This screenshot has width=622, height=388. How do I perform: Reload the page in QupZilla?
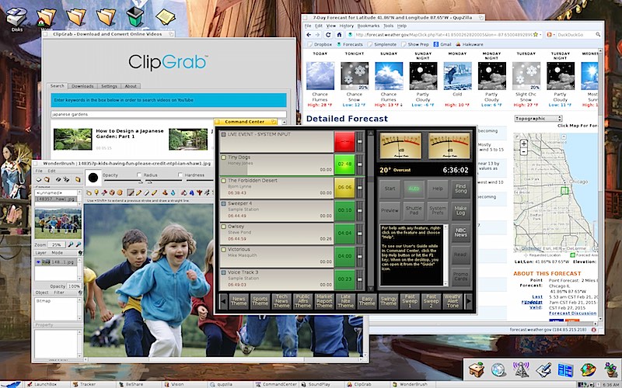328,35
